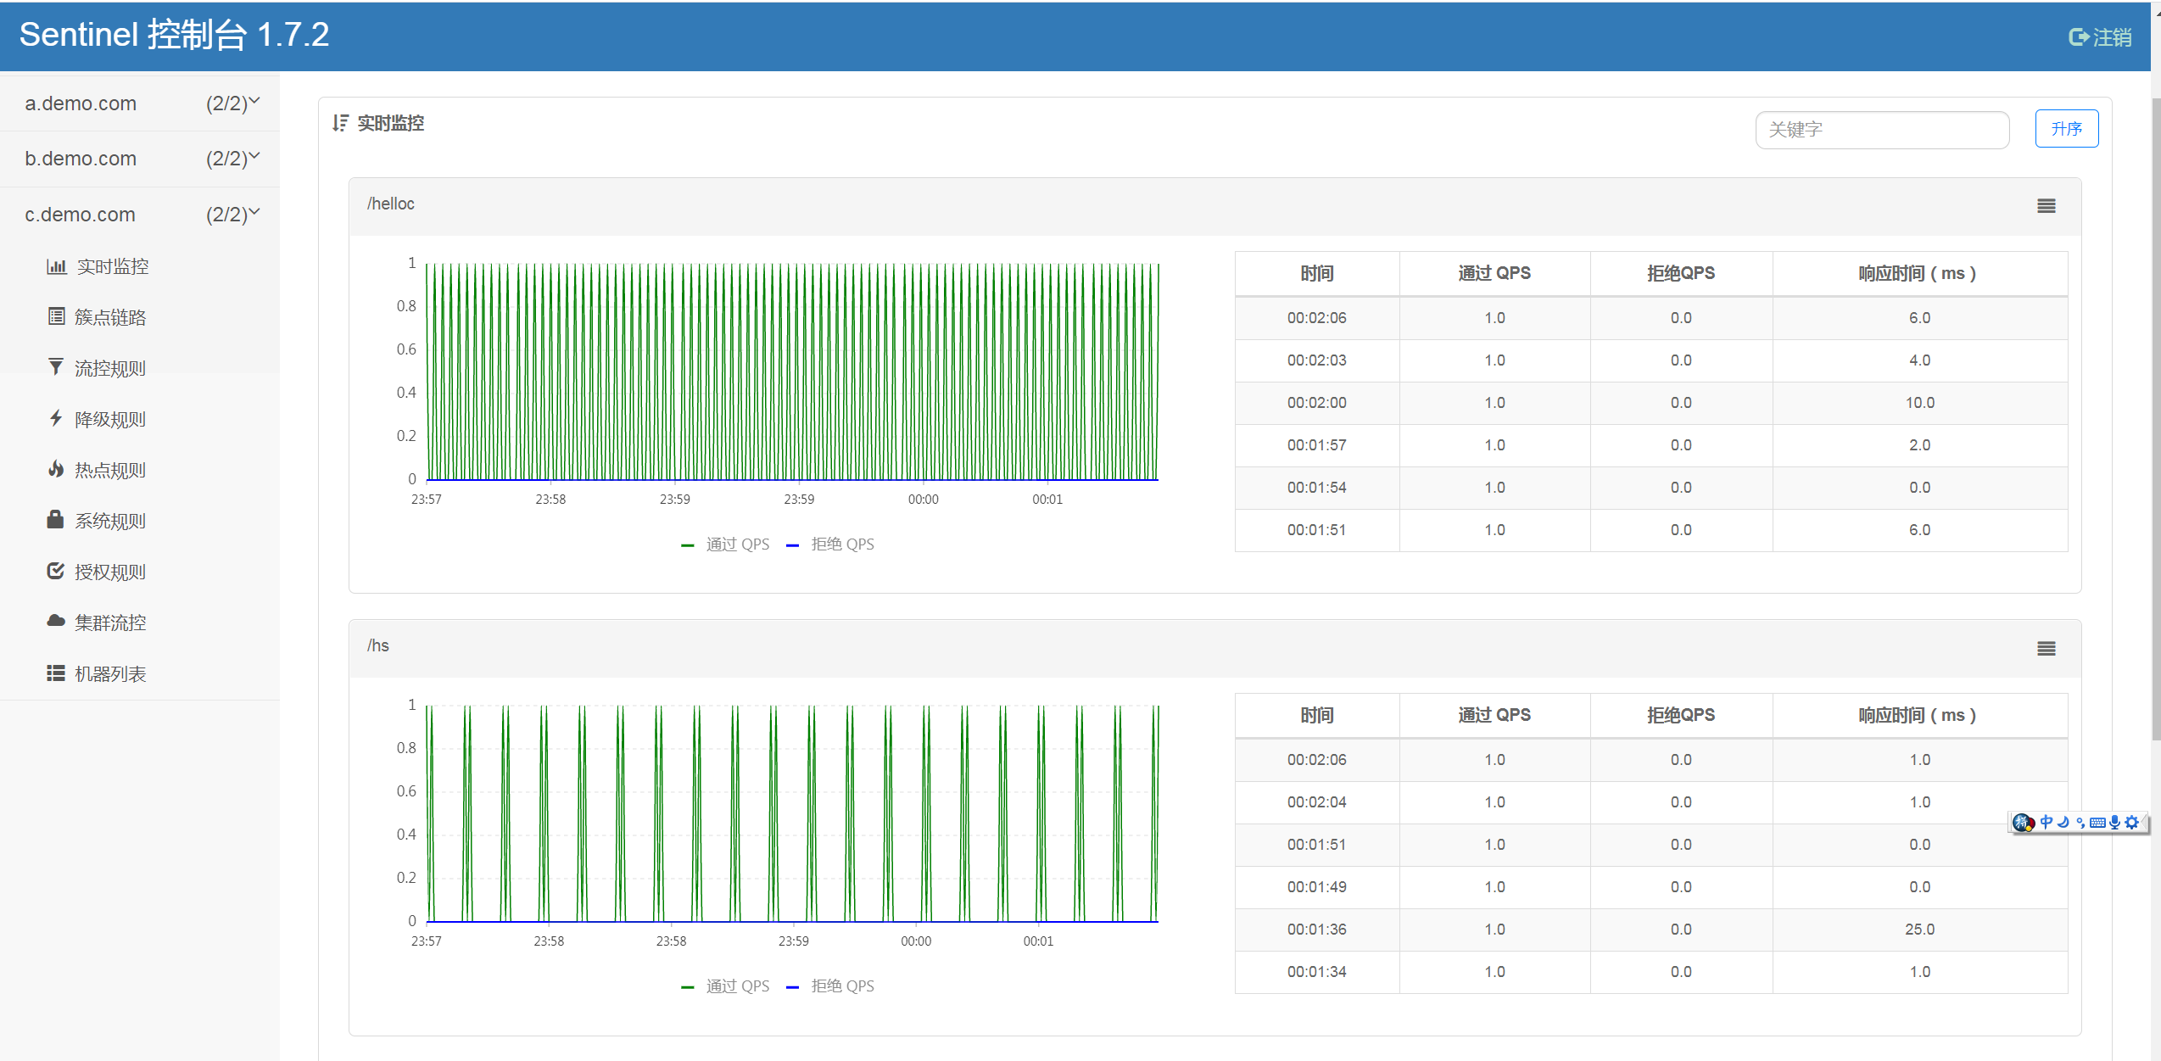Image resolution: width=2161 pixels, height=1061 pixels.
Task: Click the cloud icon for 集群流控
Action: pyautogui.click(x=56, y=622)
